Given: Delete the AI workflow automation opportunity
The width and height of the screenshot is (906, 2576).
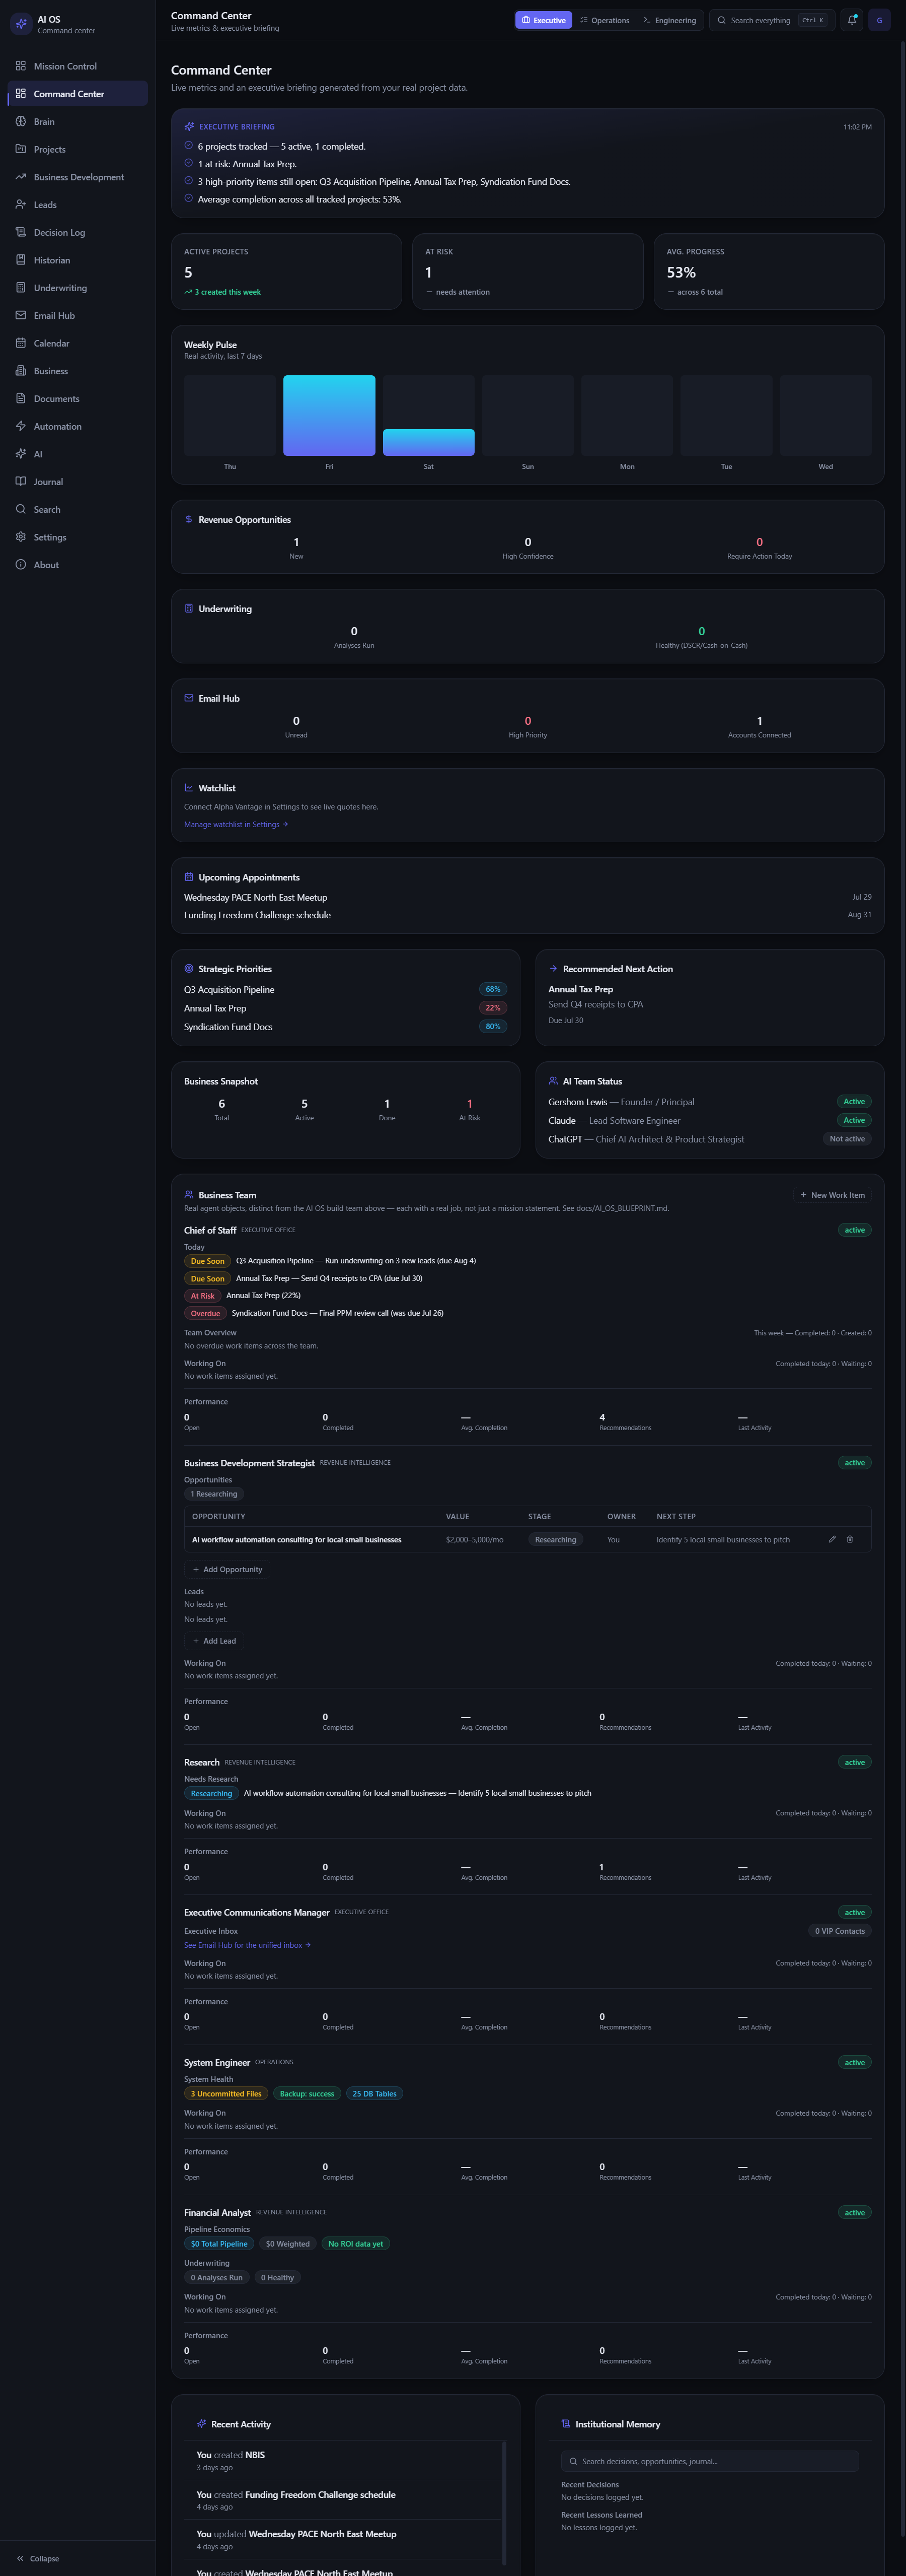Looking at the screenshot, I should [850, 1539].
